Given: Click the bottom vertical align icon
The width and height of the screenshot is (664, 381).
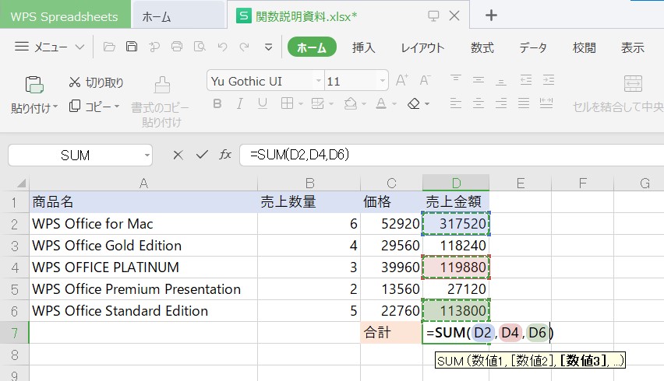Looking at the screenshot, I should tap(501, 80).
